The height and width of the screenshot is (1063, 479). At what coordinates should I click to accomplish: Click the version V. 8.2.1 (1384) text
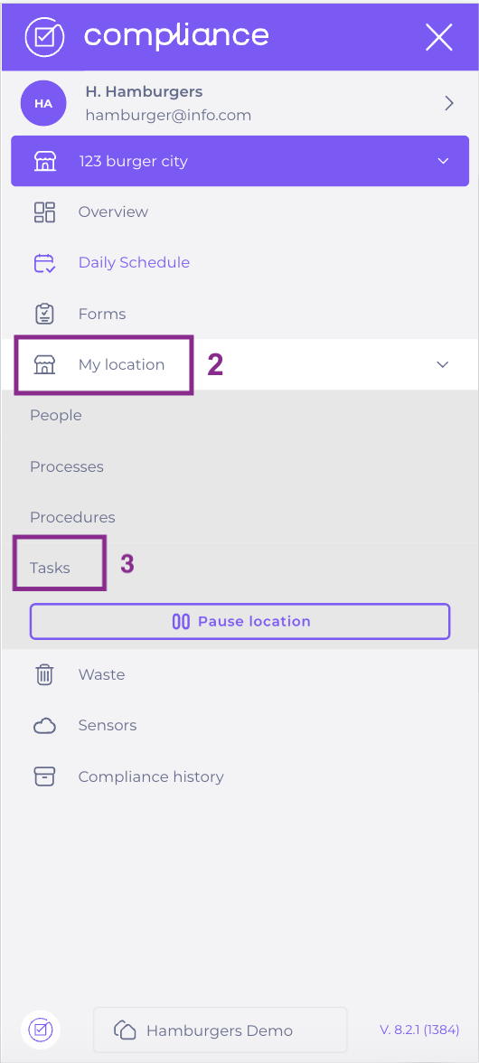[419, 1030]
